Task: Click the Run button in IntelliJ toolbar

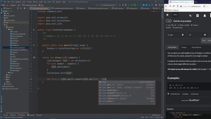Action: tap(120, 5)
